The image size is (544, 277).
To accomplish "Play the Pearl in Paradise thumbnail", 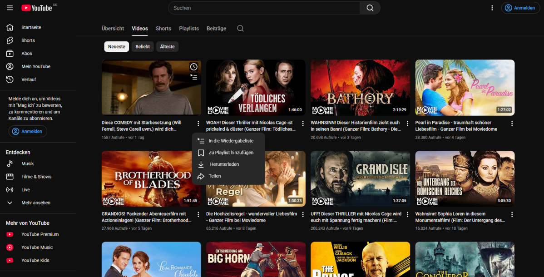I will point(465,88).
